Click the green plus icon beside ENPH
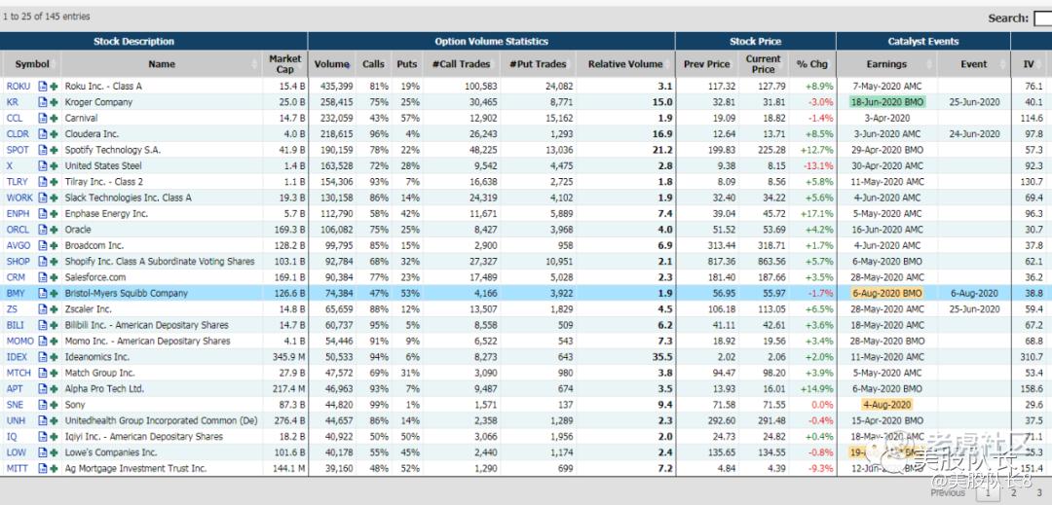The height and width of the screenshot is (505, 1052). 54,214
